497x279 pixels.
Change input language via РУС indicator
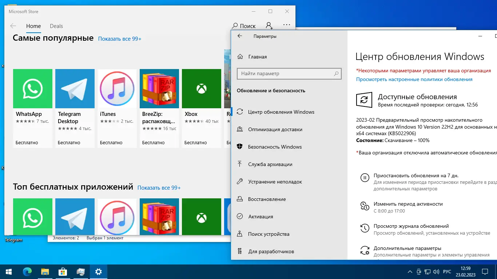pyautogui.click(x=447, y=272)
